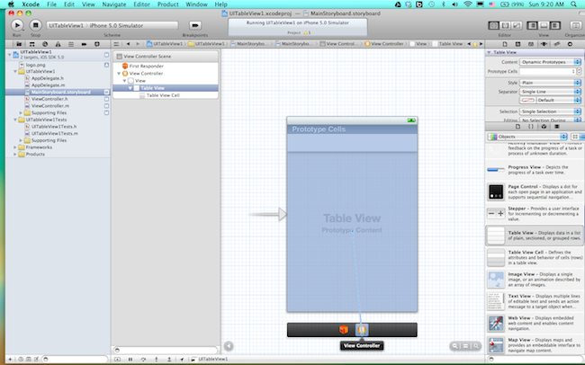Open the Organizer window
The height and width of the screenshot is (365, 585).
click(x=574, y=25)
